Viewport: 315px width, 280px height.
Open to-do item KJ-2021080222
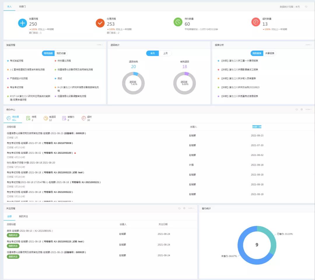click(40, 192)
